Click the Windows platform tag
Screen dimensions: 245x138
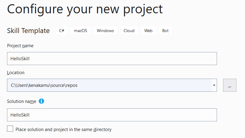(x=105, y=31)
